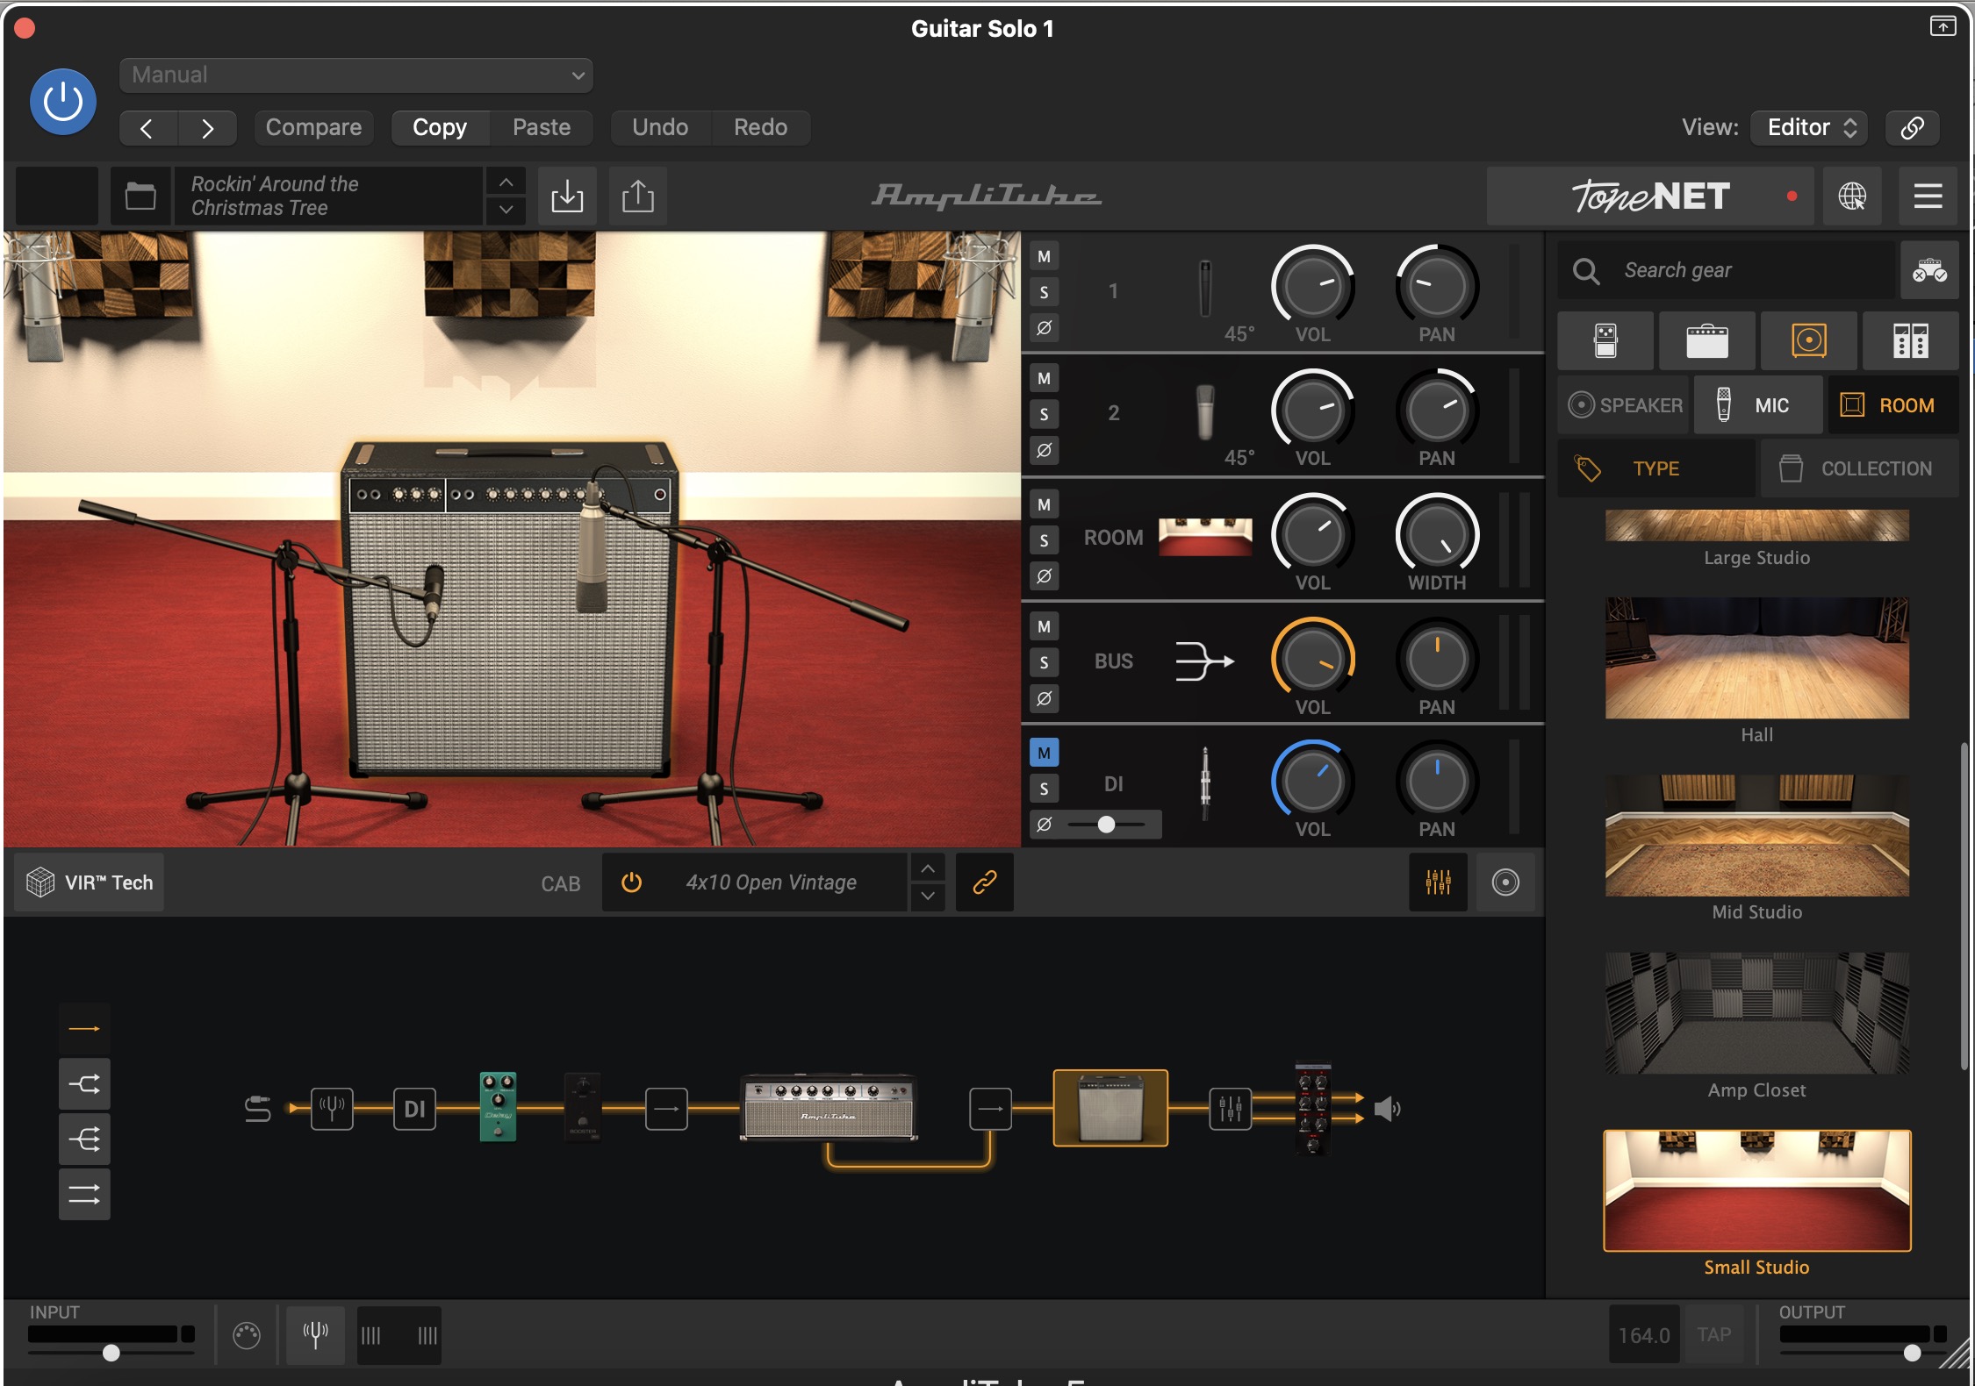Screen dimensions: 1975x1386
Task: Go to next plugin setting arrow
Action: click(x=207, y=128)
